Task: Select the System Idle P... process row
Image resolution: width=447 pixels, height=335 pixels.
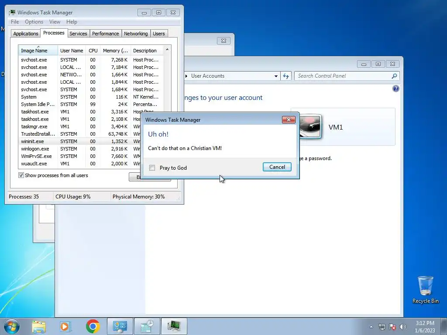Action: click(x=91, y=104)
